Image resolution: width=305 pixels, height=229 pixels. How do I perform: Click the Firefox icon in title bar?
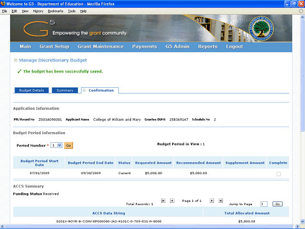pyautogui.click(x=4, y=4)
